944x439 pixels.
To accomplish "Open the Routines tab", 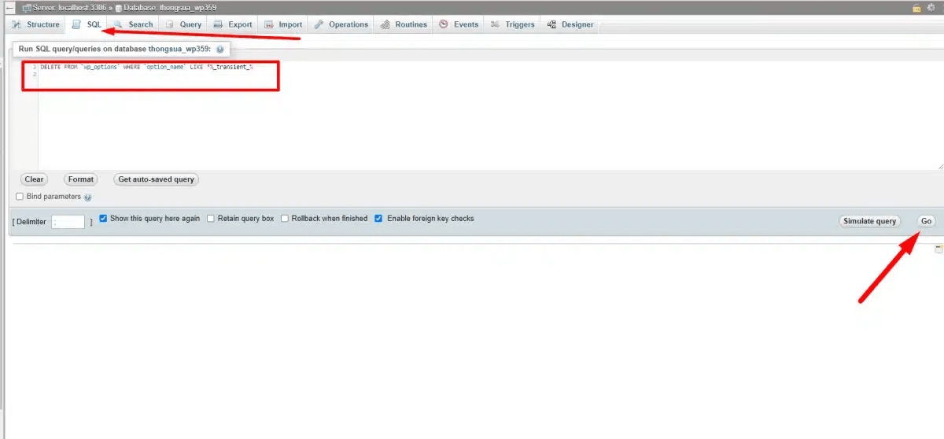I will point(404,24).
